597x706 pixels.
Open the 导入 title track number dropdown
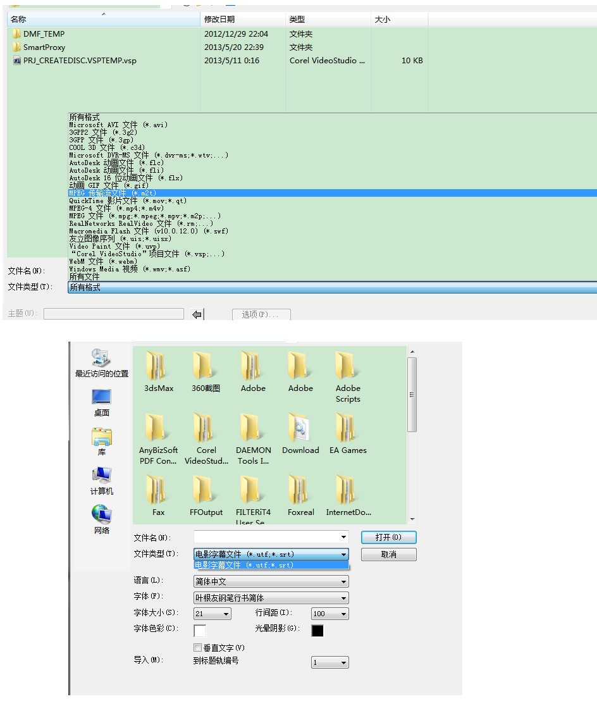330,662
